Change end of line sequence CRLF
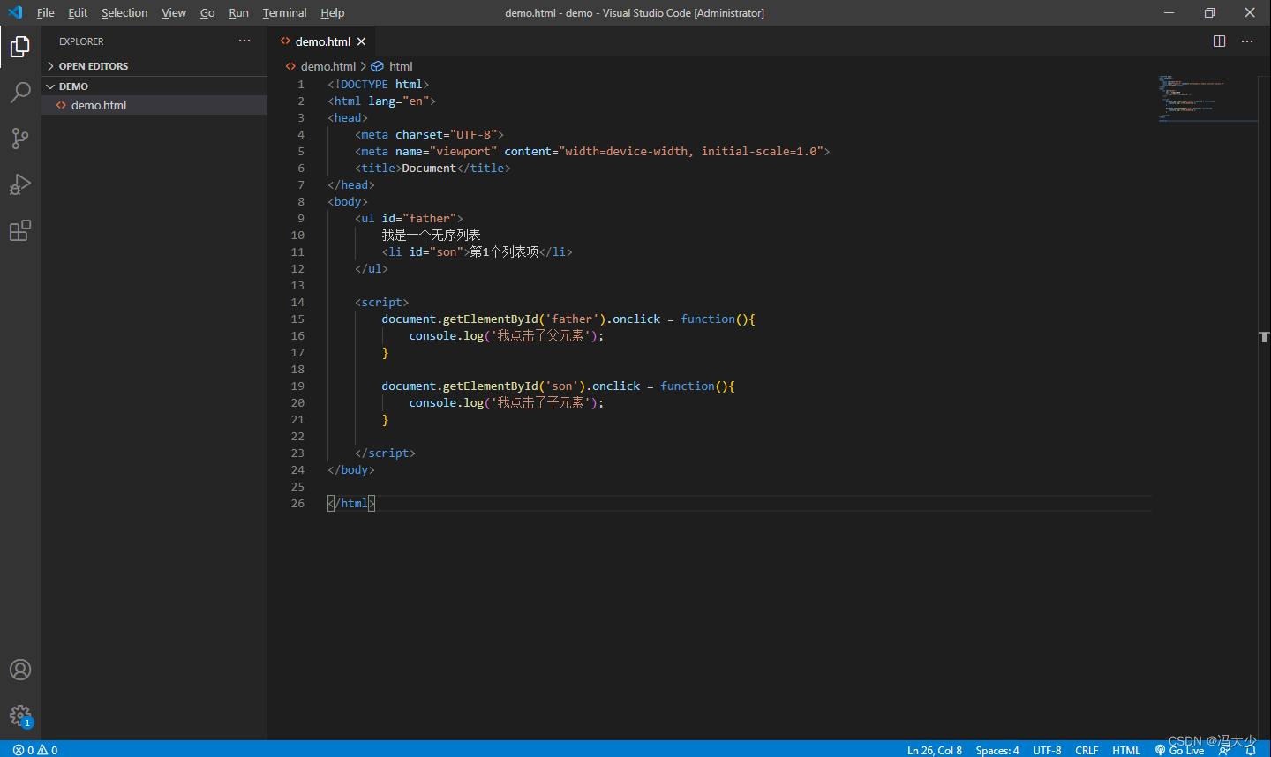1271x757 pixels. click(1087, 750)
